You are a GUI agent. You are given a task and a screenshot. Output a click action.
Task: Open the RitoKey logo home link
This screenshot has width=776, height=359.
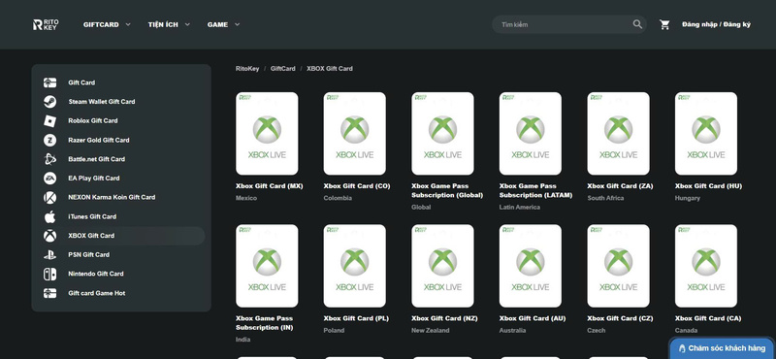pyautogui.click(x=46, y=24)
